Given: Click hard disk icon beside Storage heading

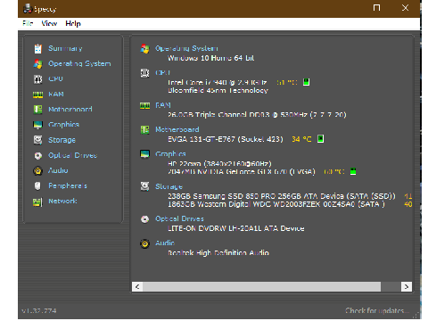Looking at the screenshot, I should click(x=144, y=186).
